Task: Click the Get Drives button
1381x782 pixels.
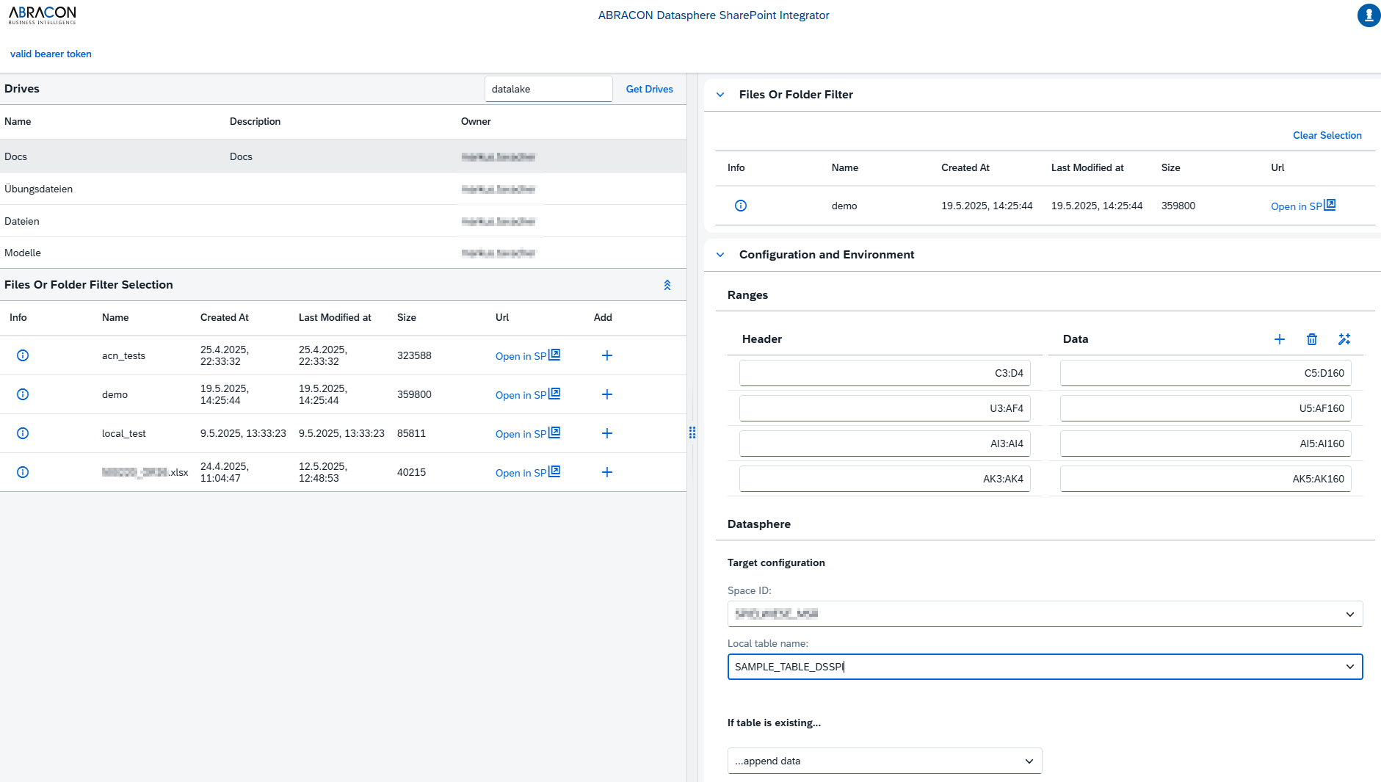Action: [649, 89]
